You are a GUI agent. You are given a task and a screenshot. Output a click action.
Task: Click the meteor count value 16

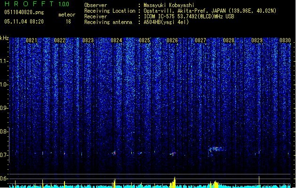click(68, 22)
